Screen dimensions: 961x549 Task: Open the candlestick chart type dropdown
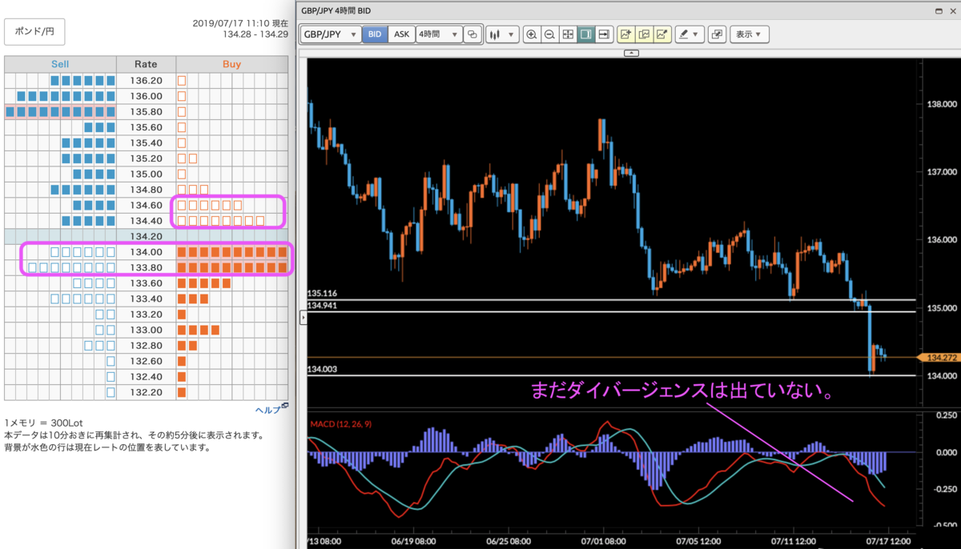501,34
